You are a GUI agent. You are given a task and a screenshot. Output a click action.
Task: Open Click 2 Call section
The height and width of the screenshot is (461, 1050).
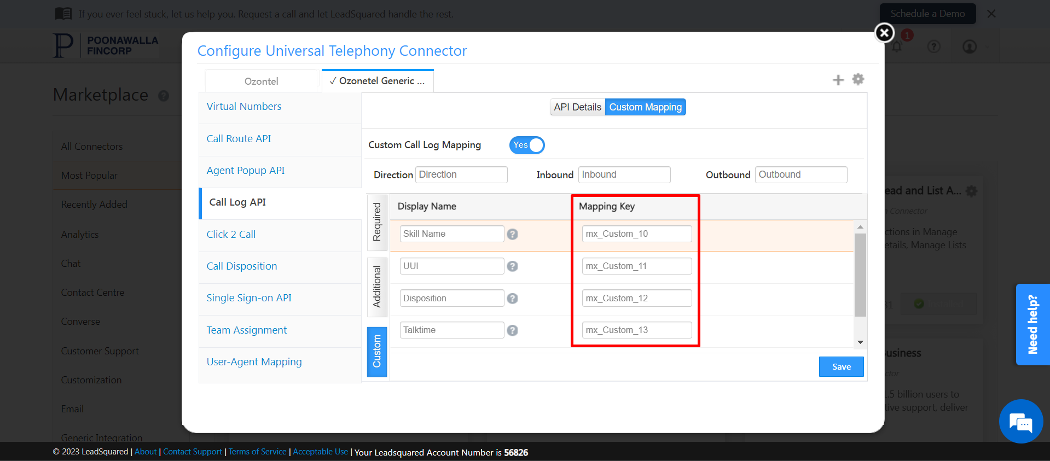point(280,235)
